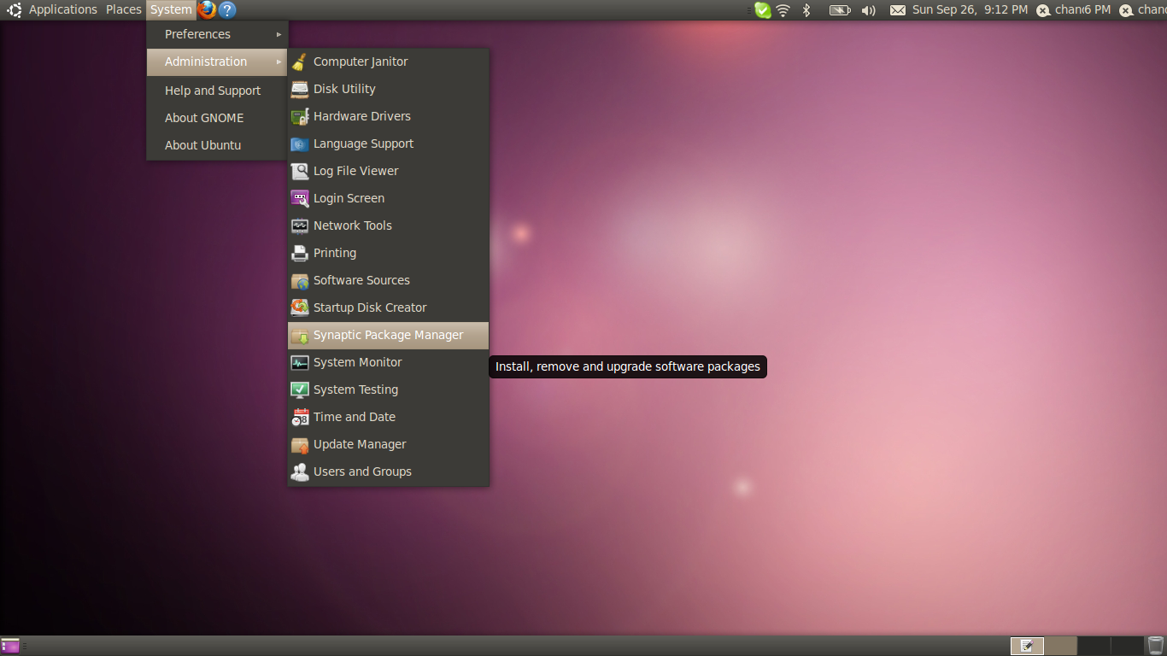Open the volume speaker indicator
The width and height of the screenshot is (1167, 656).
coord(869,10)
